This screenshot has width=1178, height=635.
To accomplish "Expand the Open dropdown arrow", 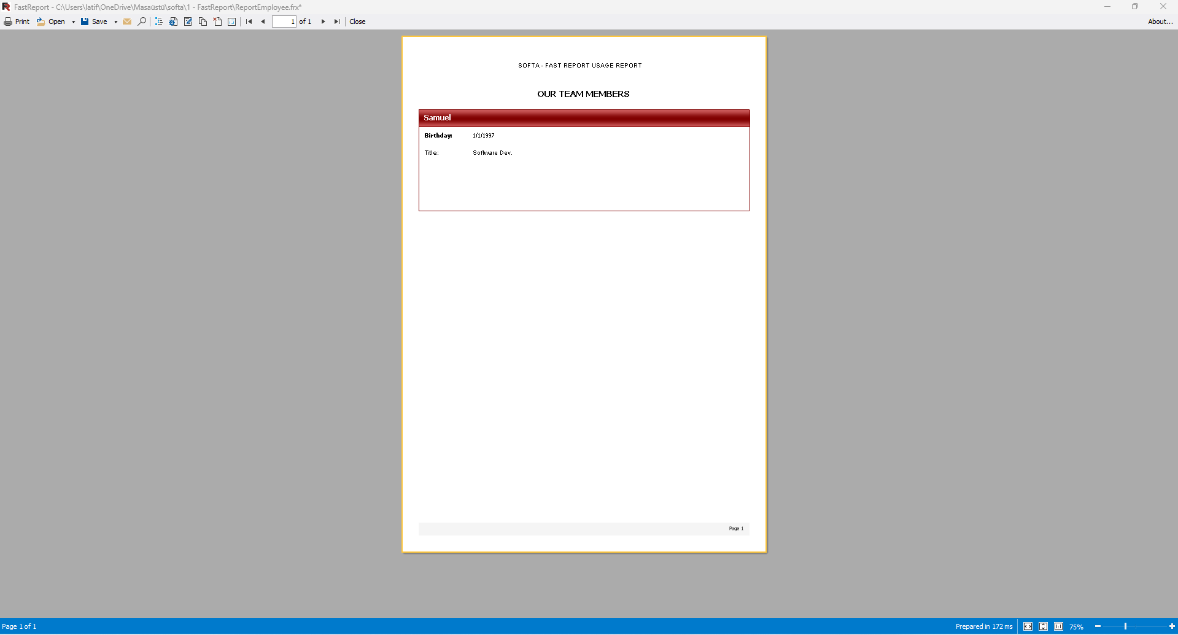I will pos(73,21).
